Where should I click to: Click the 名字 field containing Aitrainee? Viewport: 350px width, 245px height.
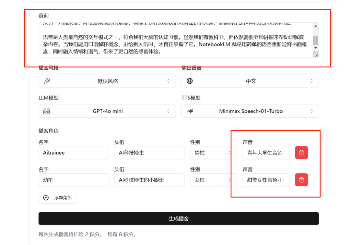[73, 152]
